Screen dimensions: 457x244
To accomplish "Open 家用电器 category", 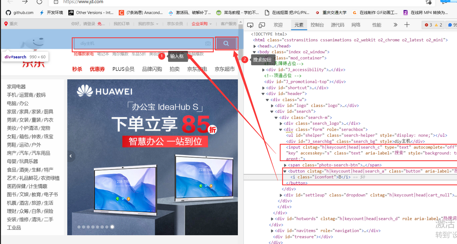I will tap(16, 87).
